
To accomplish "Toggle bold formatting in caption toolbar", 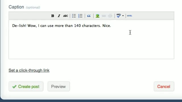I will point(53,16).
